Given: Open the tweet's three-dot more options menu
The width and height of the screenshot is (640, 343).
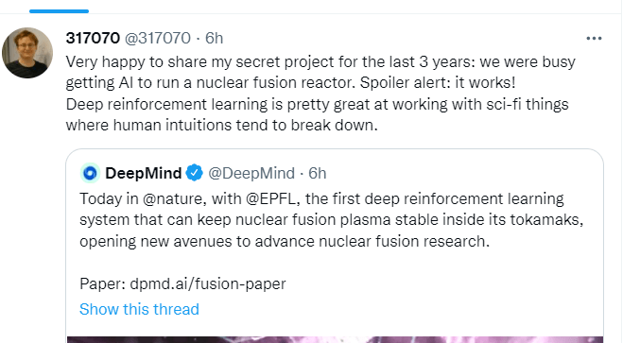Looking at the screenshot, I should (594, 39).
